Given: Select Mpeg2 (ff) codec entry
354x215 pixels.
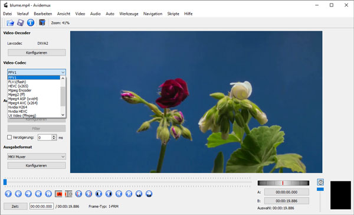Looking at the screenshot, I should point(34,95).
